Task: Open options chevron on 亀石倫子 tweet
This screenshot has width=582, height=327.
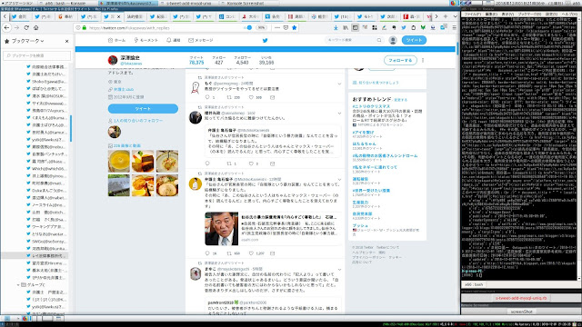Action: click(339, 180)
